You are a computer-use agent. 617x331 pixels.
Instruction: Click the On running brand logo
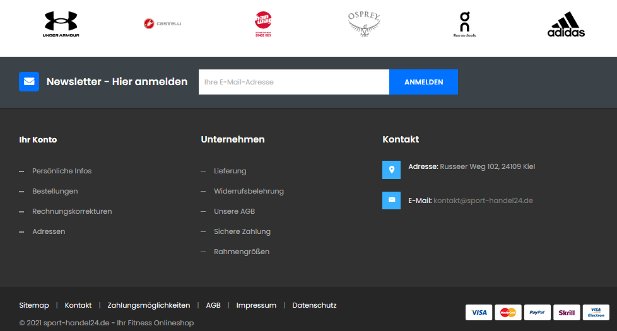(x=465, y=24)
